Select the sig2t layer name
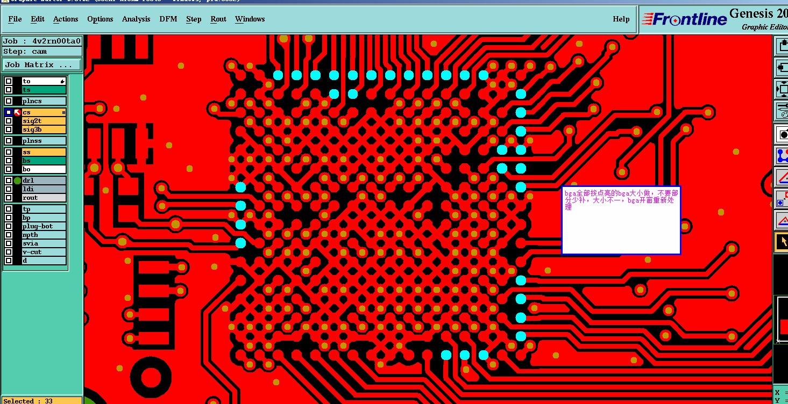 click(44, 121)
